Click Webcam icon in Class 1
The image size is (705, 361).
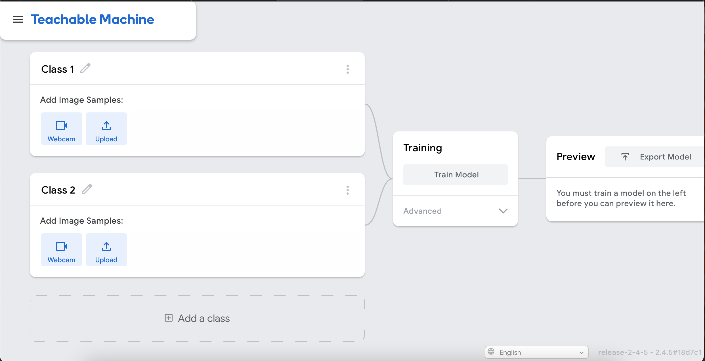[62, 125]
